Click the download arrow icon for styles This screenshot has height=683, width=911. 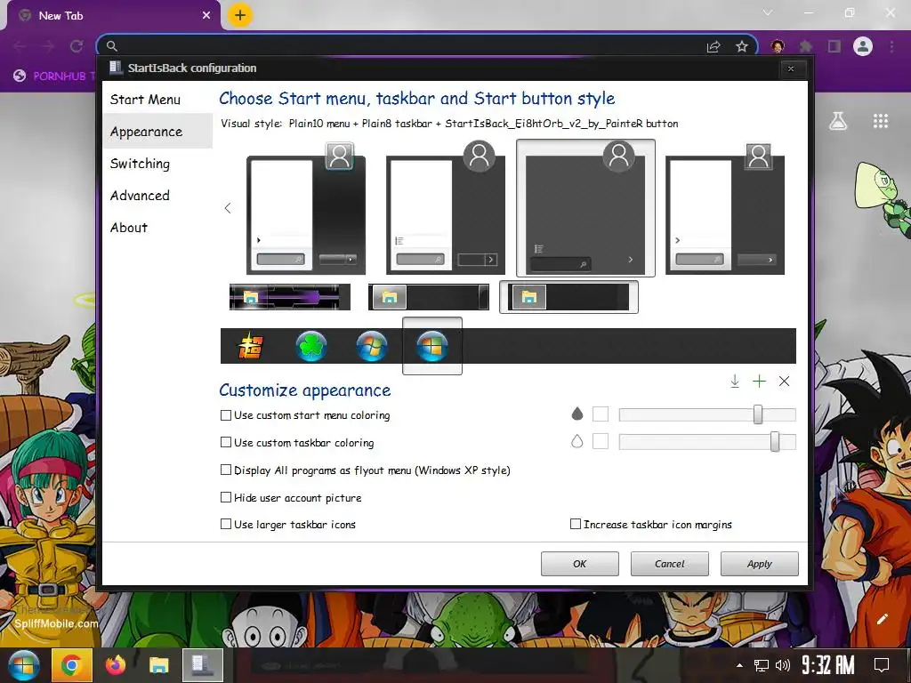734,381
